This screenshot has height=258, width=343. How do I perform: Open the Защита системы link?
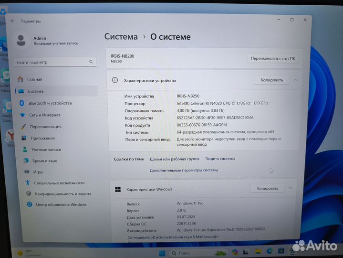pyautogui.click(x=220, y=159)
